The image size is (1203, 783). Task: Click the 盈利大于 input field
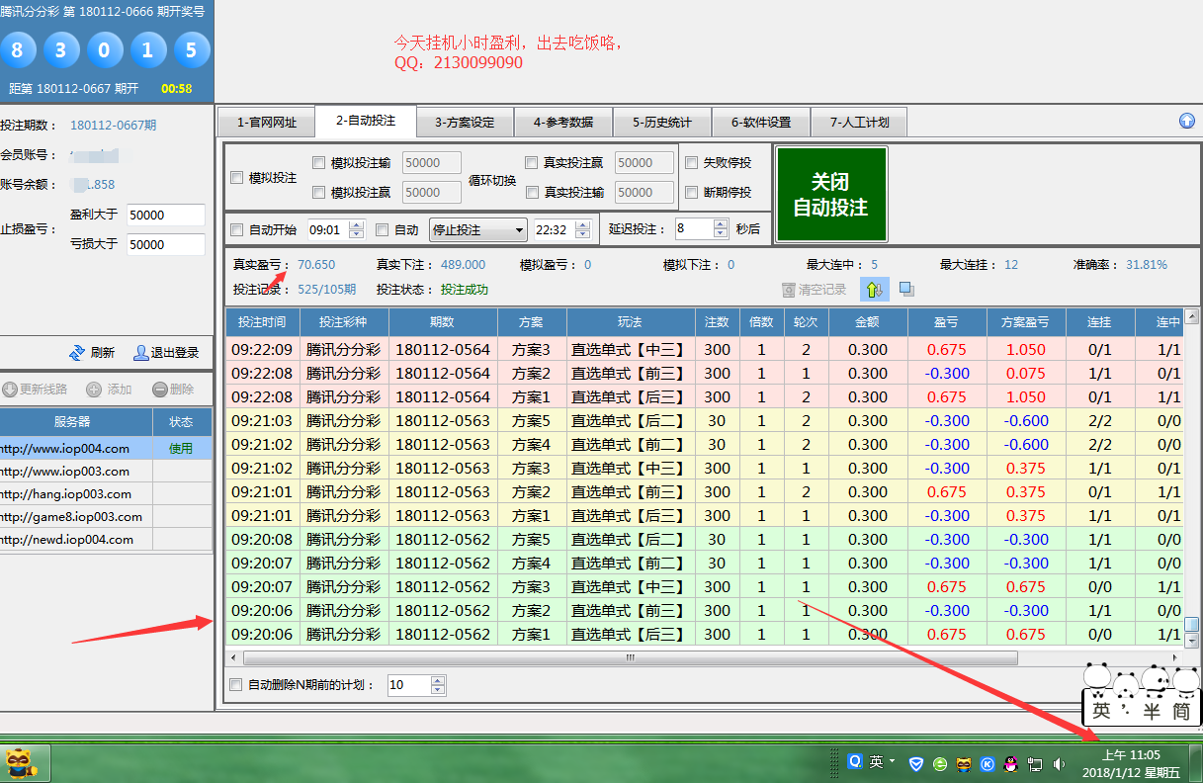165,216
